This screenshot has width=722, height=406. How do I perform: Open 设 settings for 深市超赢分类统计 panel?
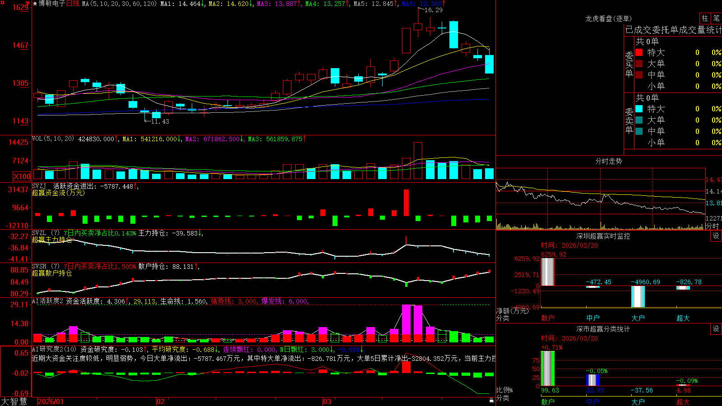tap(716, 329)
